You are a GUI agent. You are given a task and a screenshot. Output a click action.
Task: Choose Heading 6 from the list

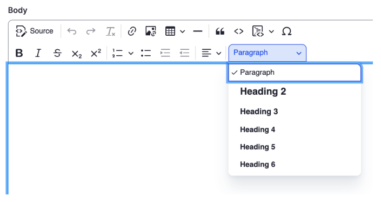[x=295, y=164]
